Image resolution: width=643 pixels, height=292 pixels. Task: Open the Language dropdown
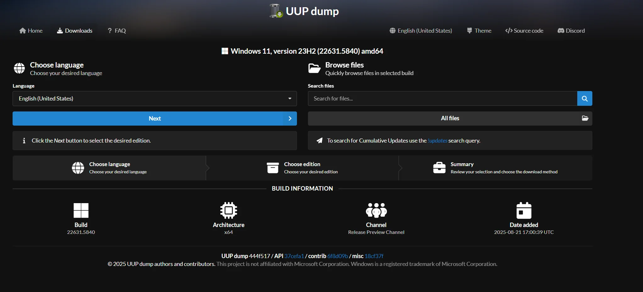point(155,99)
